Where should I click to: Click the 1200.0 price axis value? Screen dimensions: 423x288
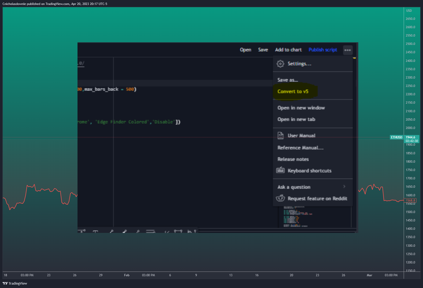point(410,262)
